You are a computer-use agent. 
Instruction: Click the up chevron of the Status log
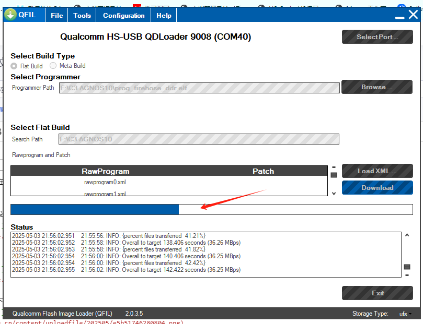tap(407, 235)
